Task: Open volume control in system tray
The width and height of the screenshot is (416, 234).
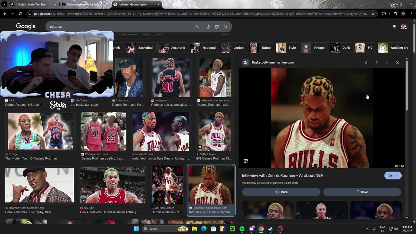Action: pos(396,229)
